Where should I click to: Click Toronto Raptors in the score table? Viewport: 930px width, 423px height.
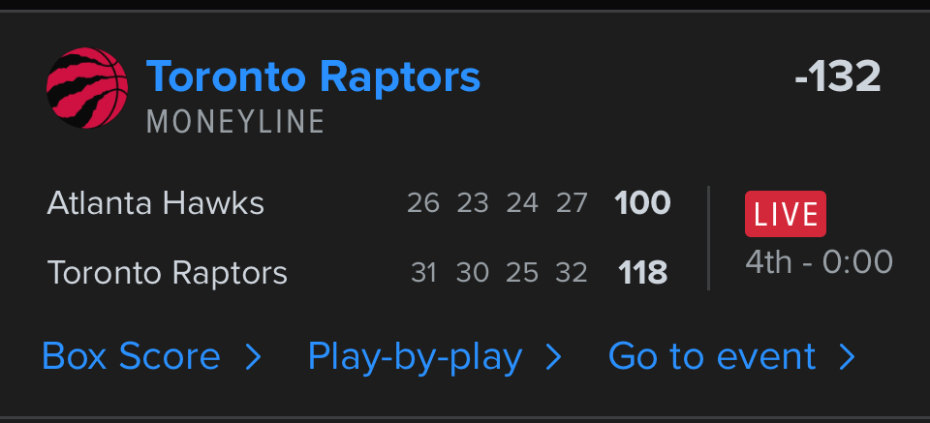coord(168,273)
